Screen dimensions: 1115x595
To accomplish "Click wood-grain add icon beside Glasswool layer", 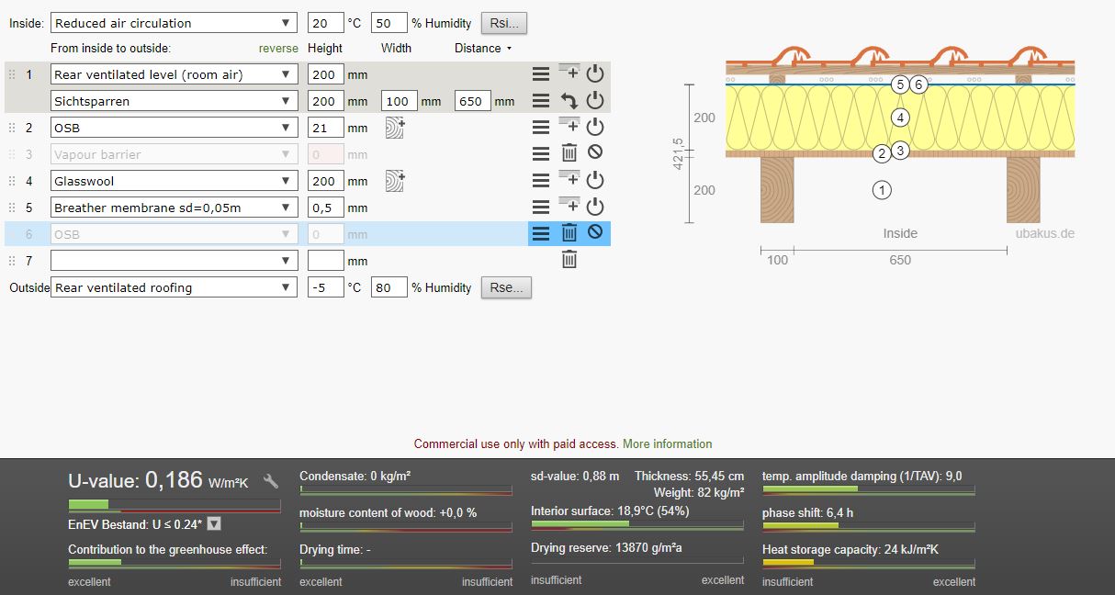I will point(395,181).
